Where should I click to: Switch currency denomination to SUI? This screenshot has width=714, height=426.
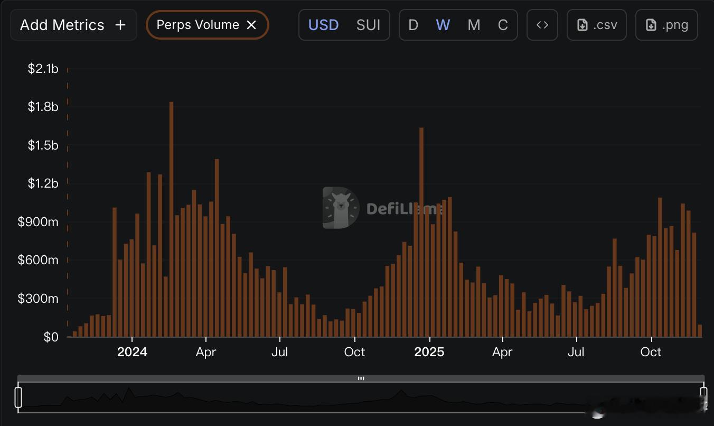click(x=368, y=25)
